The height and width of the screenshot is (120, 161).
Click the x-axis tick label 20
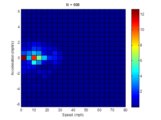[x=47, y=110]
